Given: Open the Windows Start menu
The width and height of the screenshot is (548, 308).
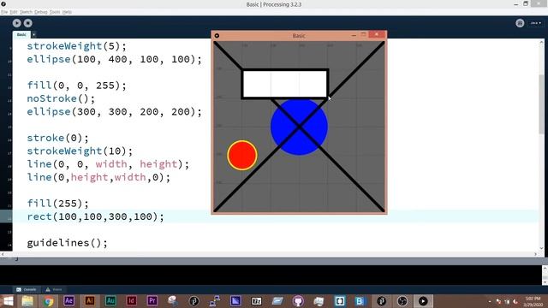Looking at the screenshot, I should click(x=8, y=301).
